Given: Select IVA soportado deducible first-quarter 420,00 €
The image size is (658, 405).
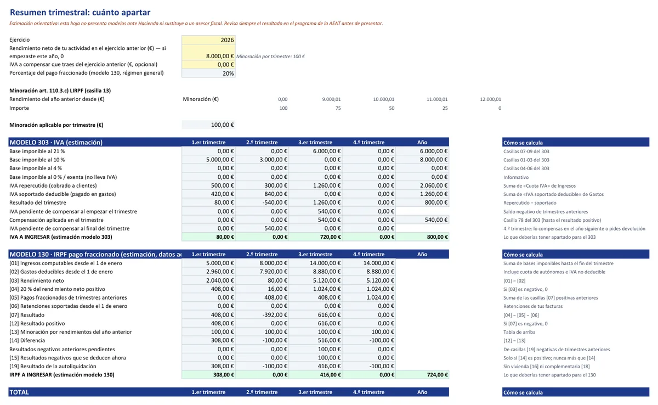Looking at the screenshot, I should pos(208,194).
